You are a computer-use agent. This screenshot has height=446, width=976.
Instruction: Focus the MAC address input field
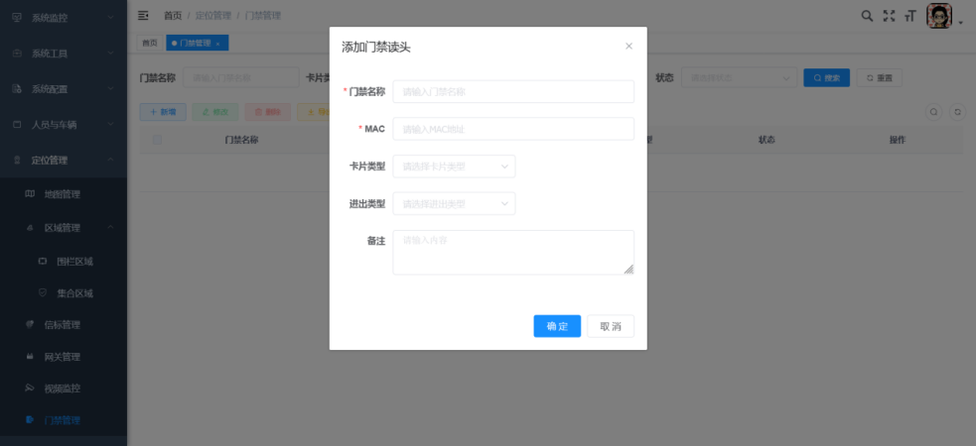513,129
